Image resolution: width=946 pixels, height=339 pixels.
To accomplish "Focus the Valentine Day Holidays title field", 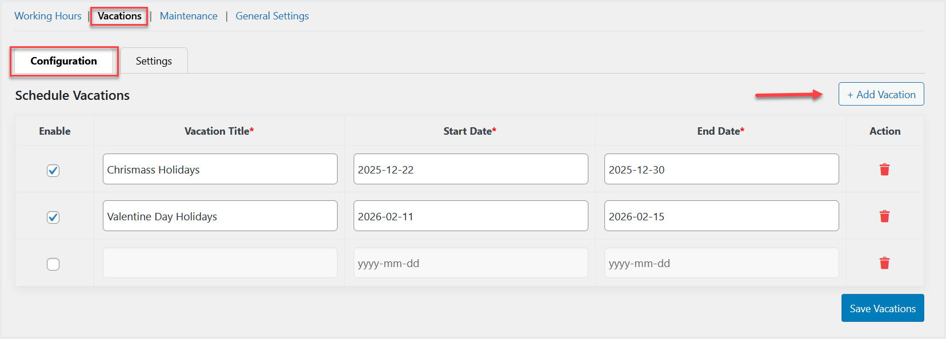I will (x=220, y=216).
